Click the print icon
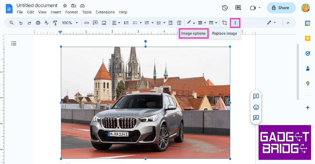 point(38,23)
